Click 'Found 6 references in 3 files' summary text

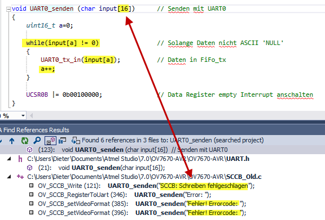pos(173,140)
